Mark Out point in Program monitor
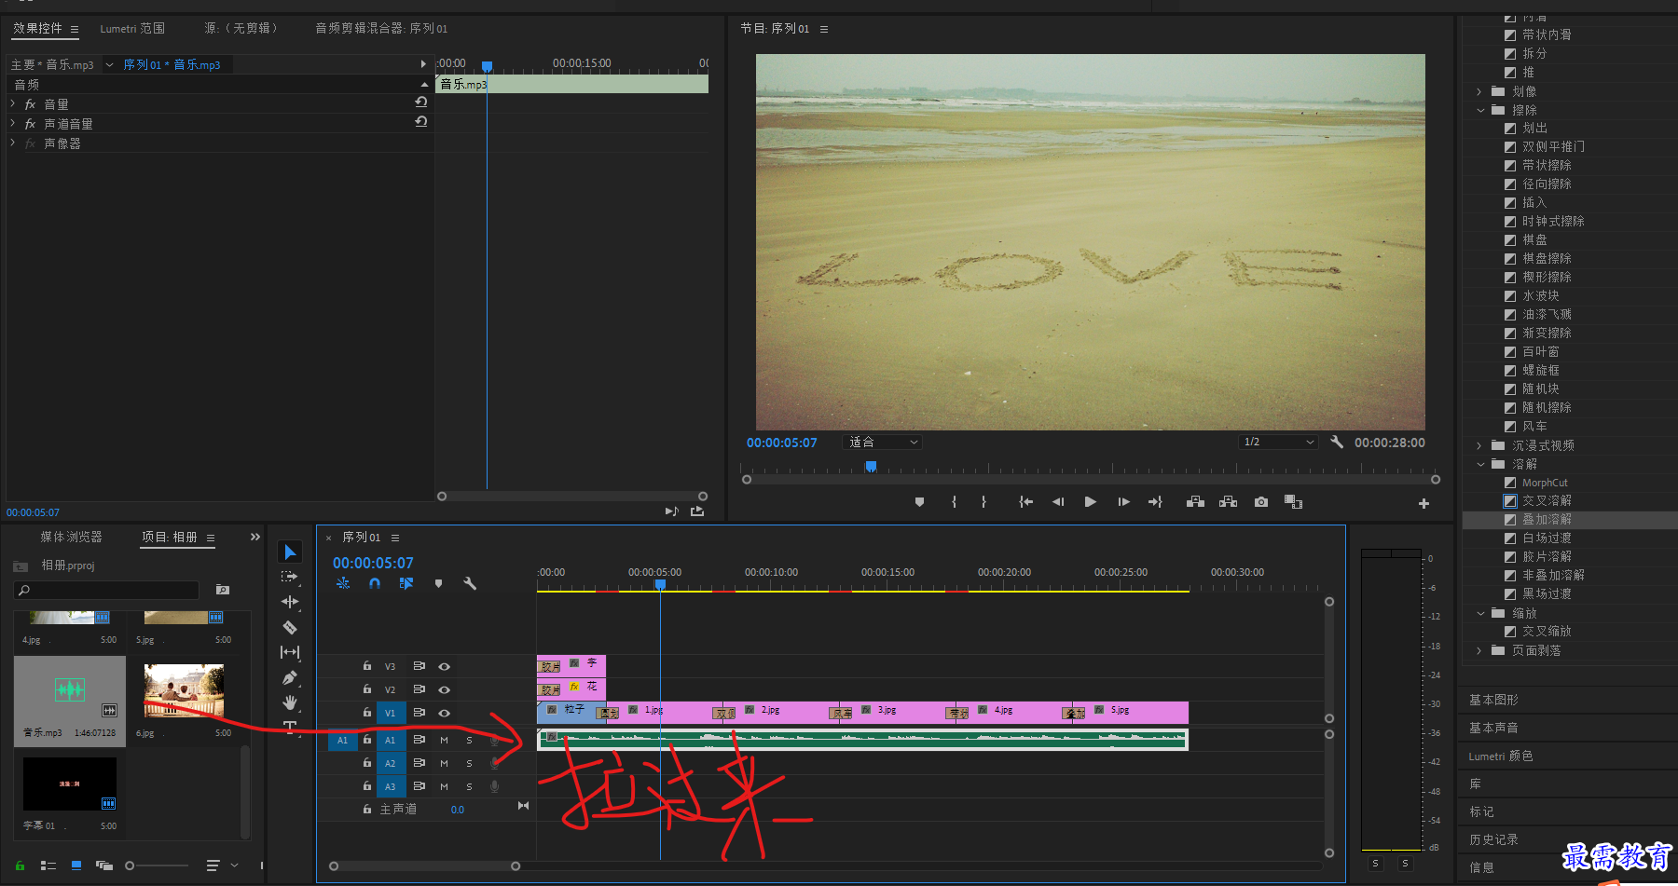This screenshot has width=1678, height=886. (x=983, y=502)
